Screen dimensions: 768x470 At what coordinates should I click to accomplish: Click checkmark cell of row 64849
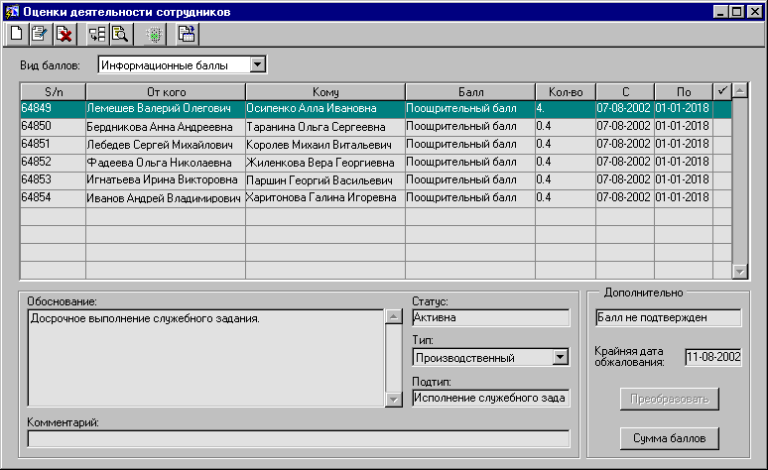coord(722,109)
